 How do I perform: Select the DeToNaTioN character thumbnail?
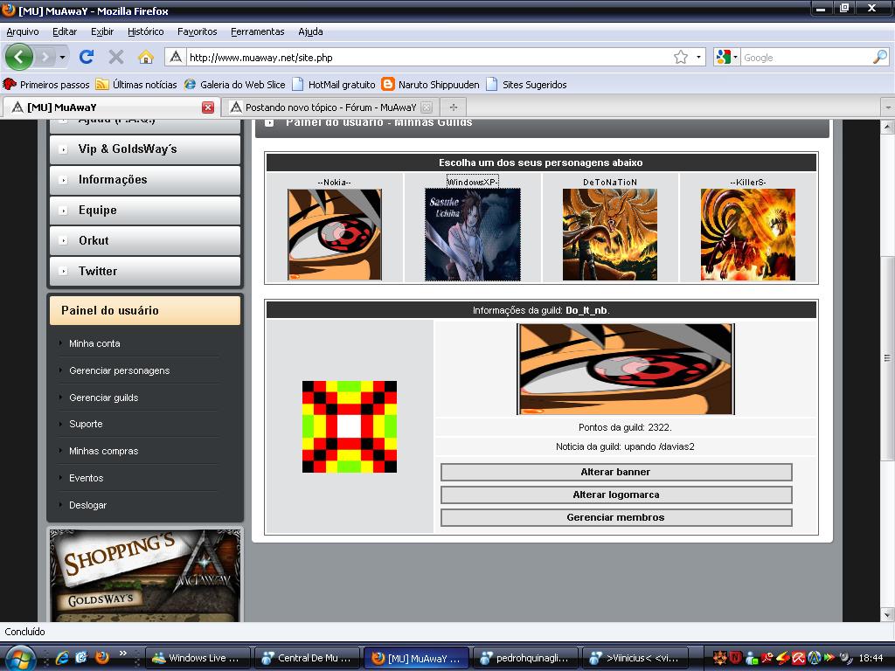click(x=610, y=234)
